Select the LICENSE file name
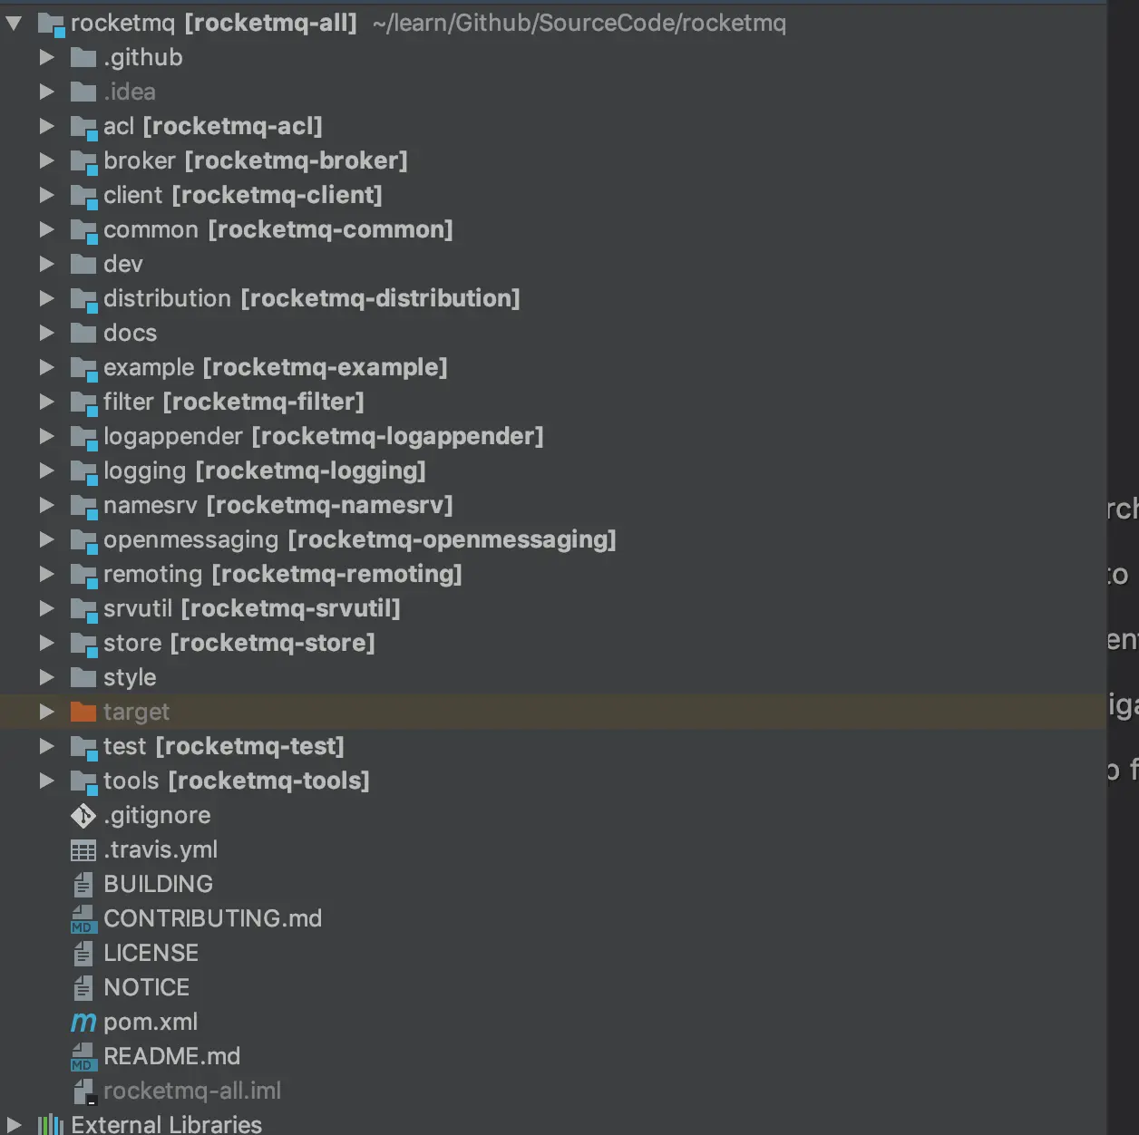The width and height of the screenshot is (1139, 1135). click(151, 953)
